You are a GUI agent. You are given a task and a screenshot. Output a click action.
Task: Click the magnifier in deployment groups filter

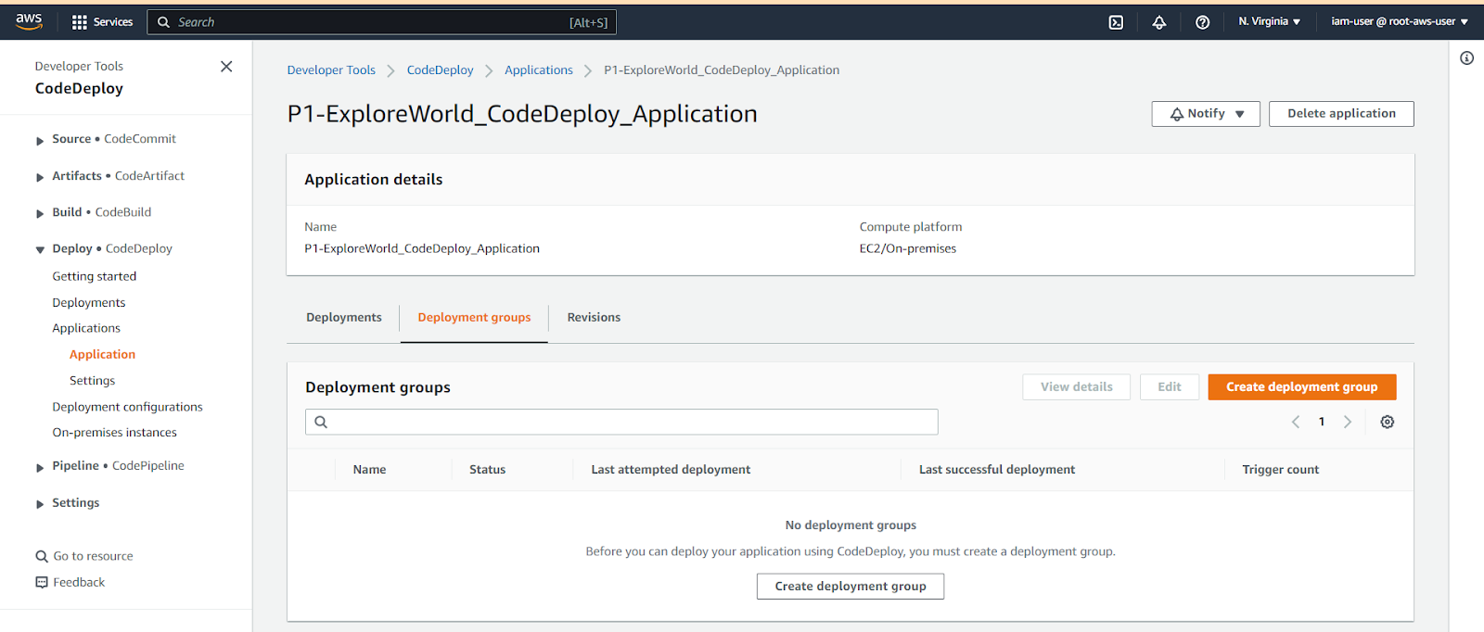click(x=321, y=422)
